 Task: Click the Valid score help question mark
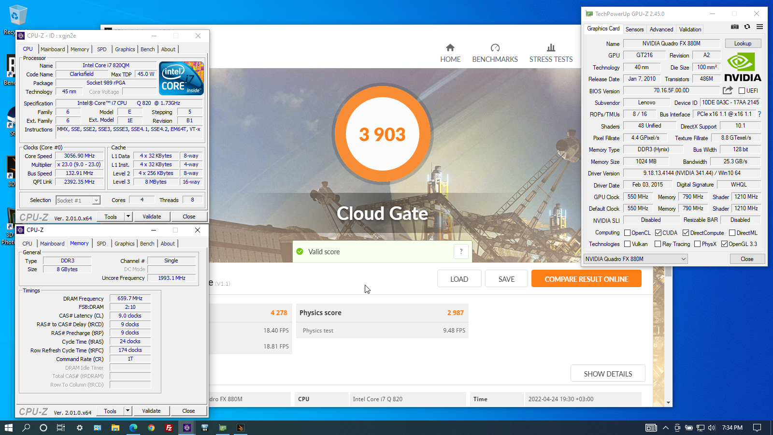coord(461,251)
